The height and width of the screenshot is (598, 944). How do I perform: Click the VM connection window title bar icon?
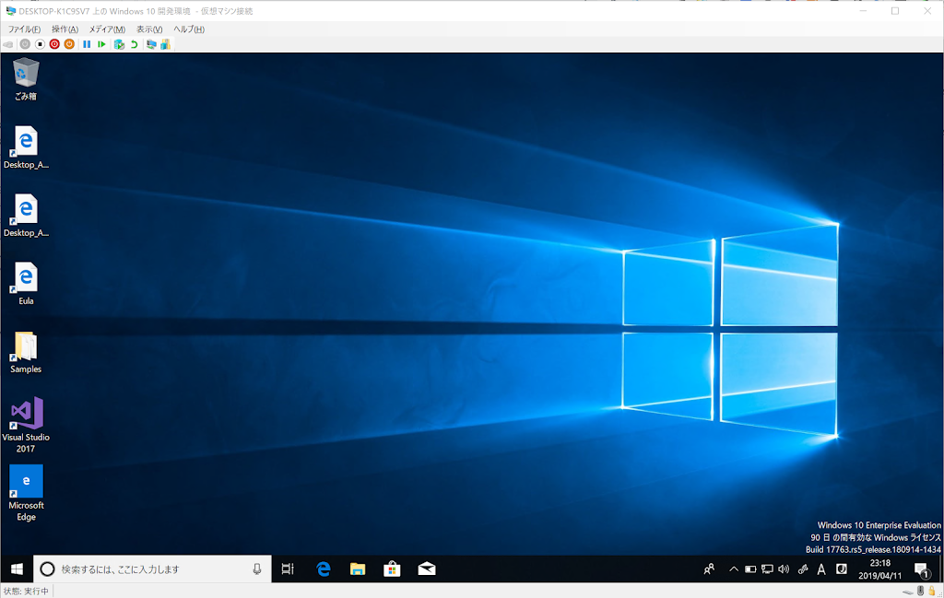10,11
